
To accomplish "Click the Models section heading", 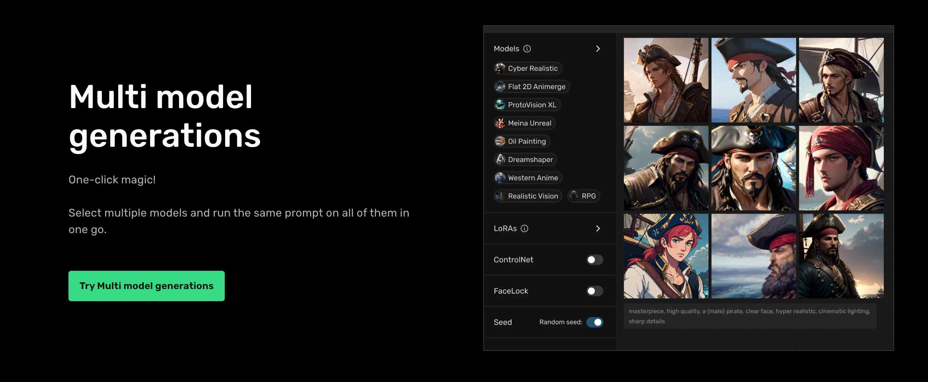I will click(x=506, y=49).
